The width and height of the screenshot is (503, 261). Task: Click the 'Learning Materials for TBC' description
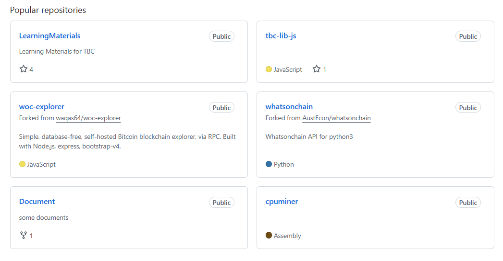coord(57,52)
